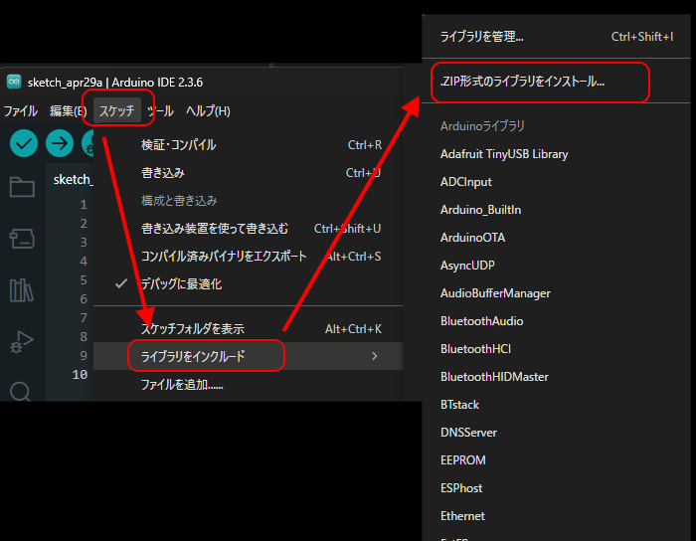Open the Sketchbook folder sidebar icon

(22, 187)
